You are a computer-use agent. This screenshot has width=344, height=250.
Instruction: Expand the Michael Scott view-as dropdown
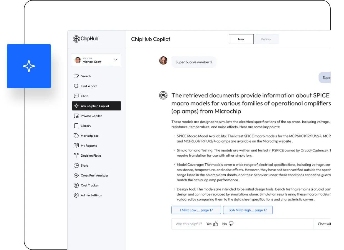click(x=116, y=60)
